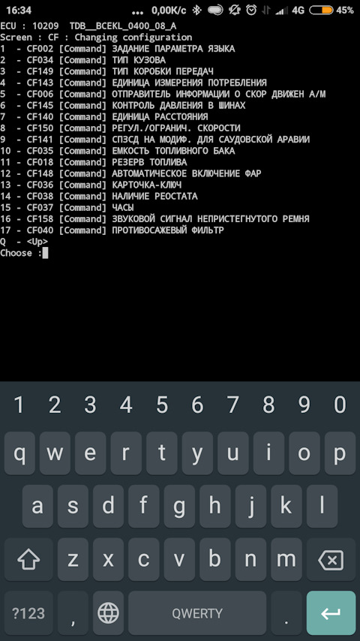Select CF148 АВТОМАТИЧЕСКОЕ ВКЛЮЧЕНИЕ ФАР entry
360x641 pixels.
(x=130, y=173)
